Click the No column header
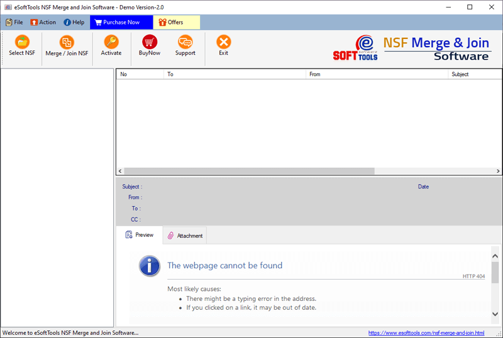The image size is (503, 338). 140,74
